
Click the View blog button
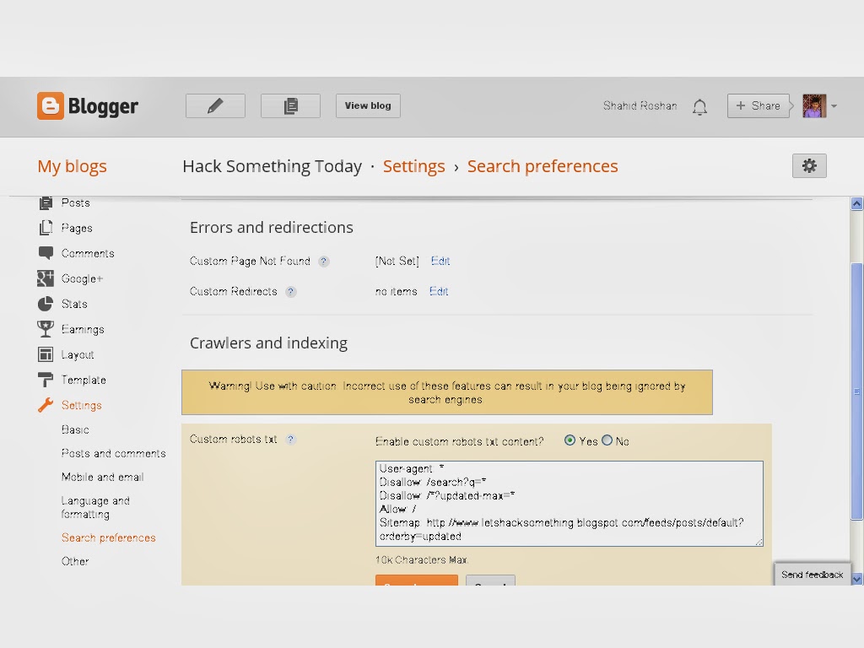coord(368,105)
